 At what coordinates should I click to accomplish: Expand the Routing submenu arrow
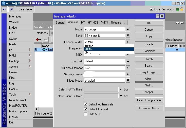click(x=30, y=61)
